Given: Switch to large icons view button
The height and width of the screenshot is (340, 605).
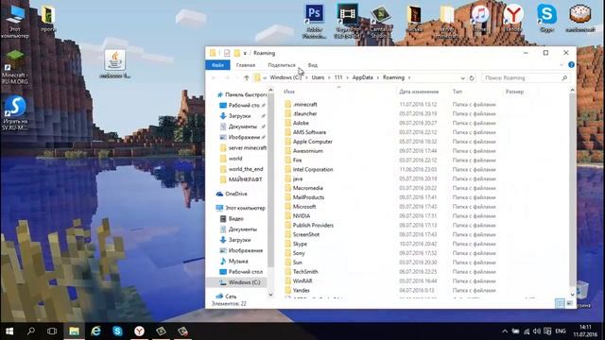Looking at the screenshot, I should click(569, 303).
